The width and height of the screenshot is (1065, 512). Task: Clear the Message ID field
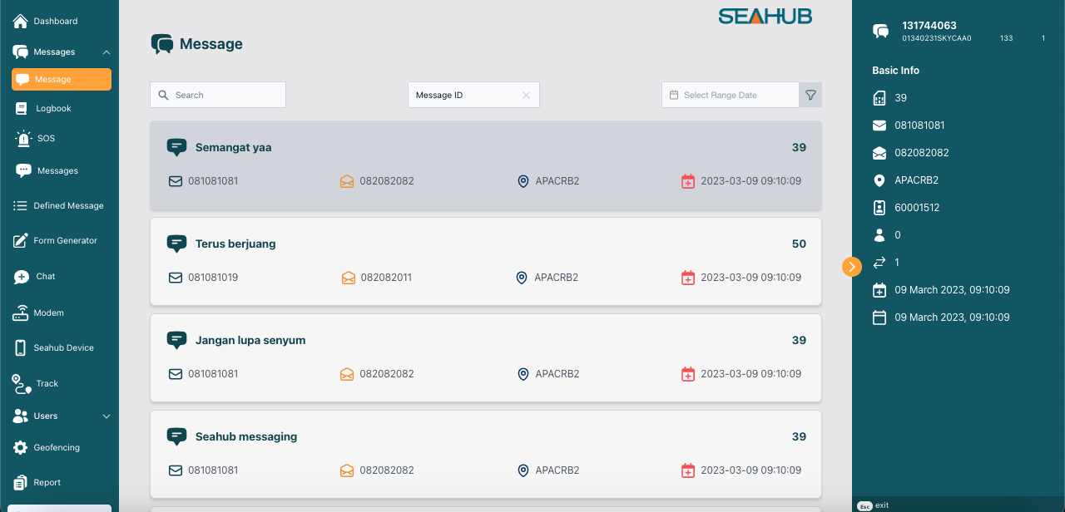pyautogui.click(x=526, y=96)
